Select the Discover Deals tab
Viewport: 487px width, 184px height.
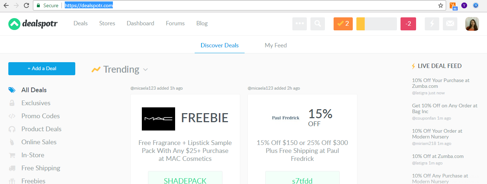point(220,46)
